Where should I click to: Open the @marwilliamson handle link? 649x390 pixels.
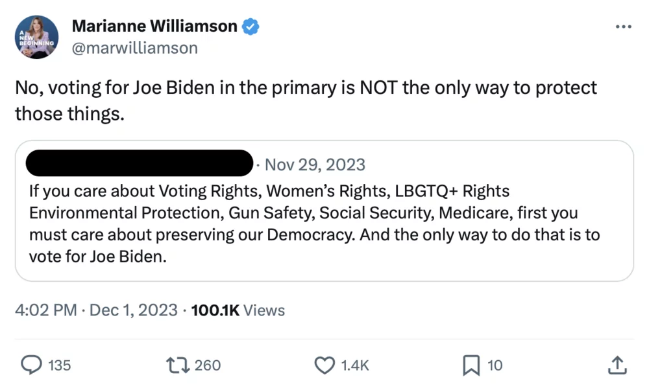[134, 48]
